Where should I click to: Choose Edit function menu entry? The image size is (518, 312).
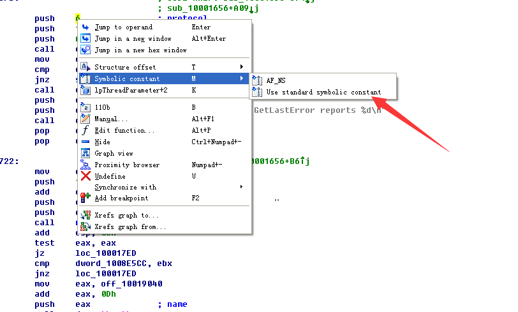pyautogui.click(x=165, y=130)
